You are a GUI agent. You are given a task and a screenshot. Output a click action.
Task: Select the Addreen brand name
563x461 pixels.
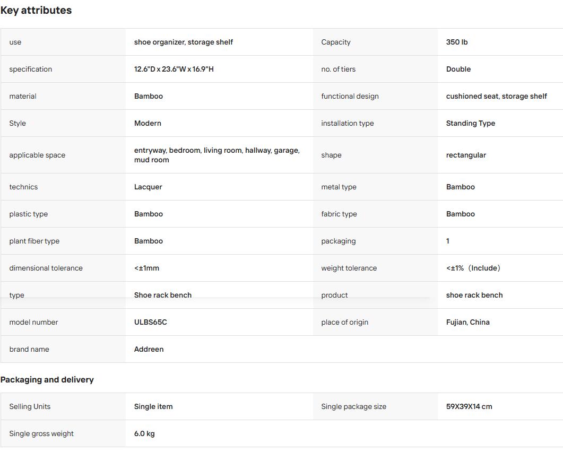coord(149,349)
